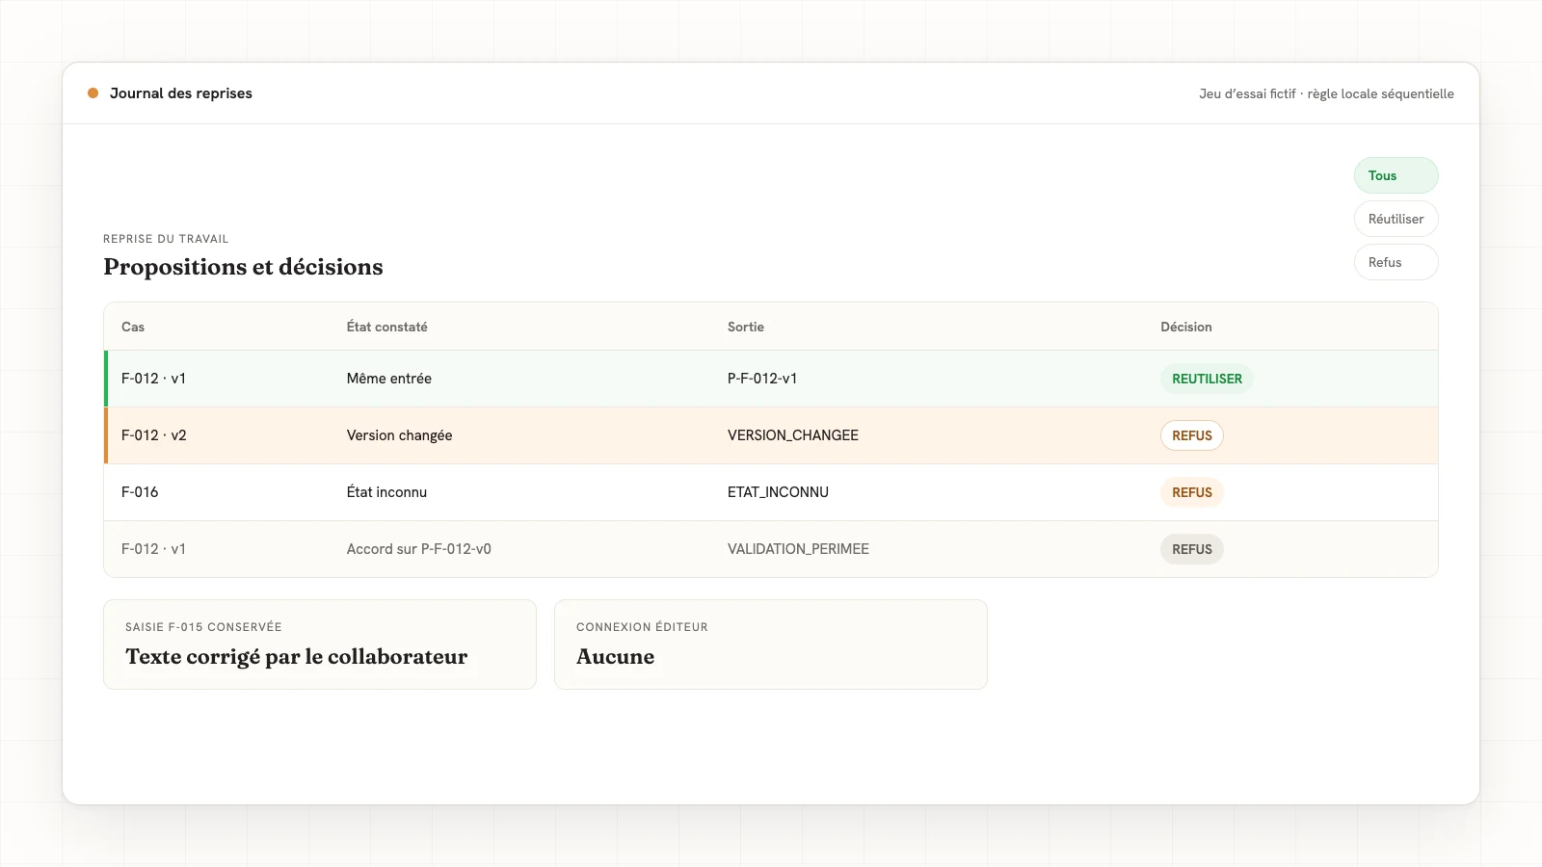
Task: Open the Saisie F-015 conservée card
Action: pos(320,644)
